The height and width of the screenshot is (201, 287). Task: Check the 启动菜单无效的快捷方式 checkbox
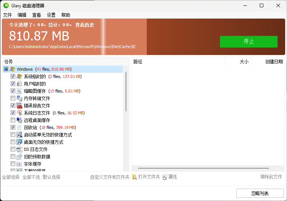coord(13,135)
